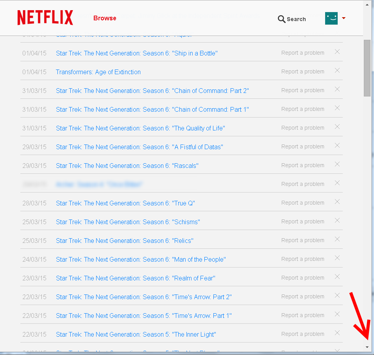Image resolution: width=374 pixels, height=355 pixels.
Task: Report a problem for "Relics"
Action: [x=303, y=240]
